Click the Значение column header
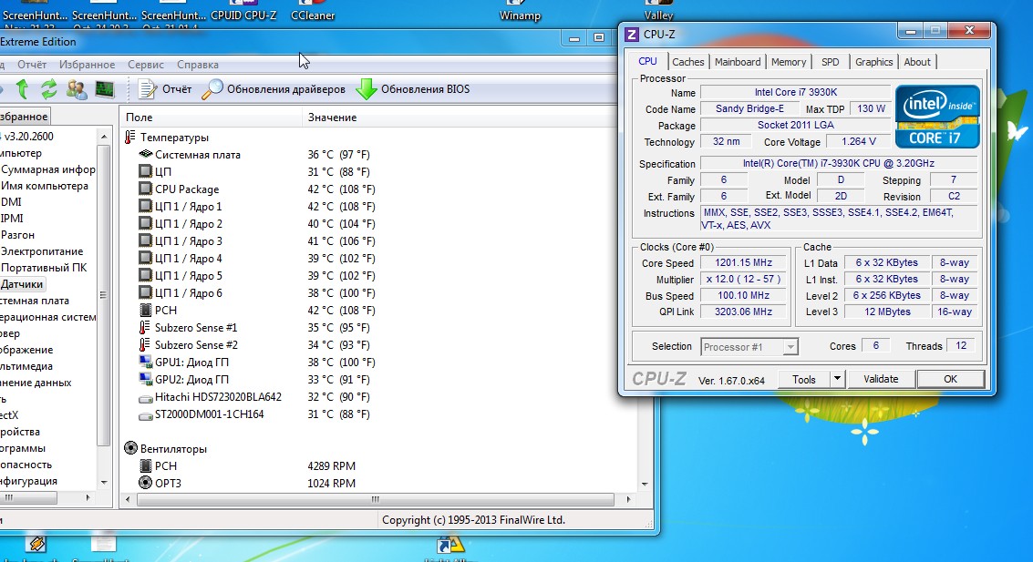Image resolution: width=1033 pixels, height=562 pixels. click(332, 118)
